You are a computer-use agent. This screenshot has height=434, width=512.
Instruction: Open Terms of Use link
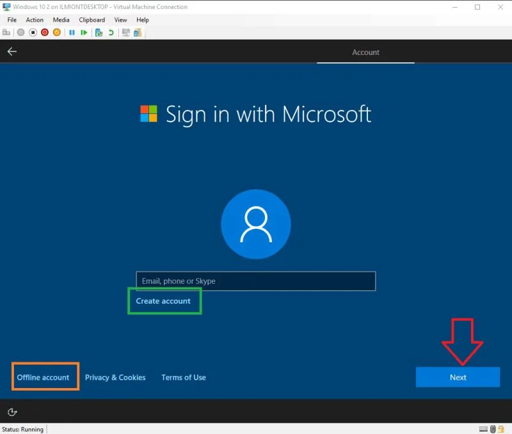click(184, 377)
